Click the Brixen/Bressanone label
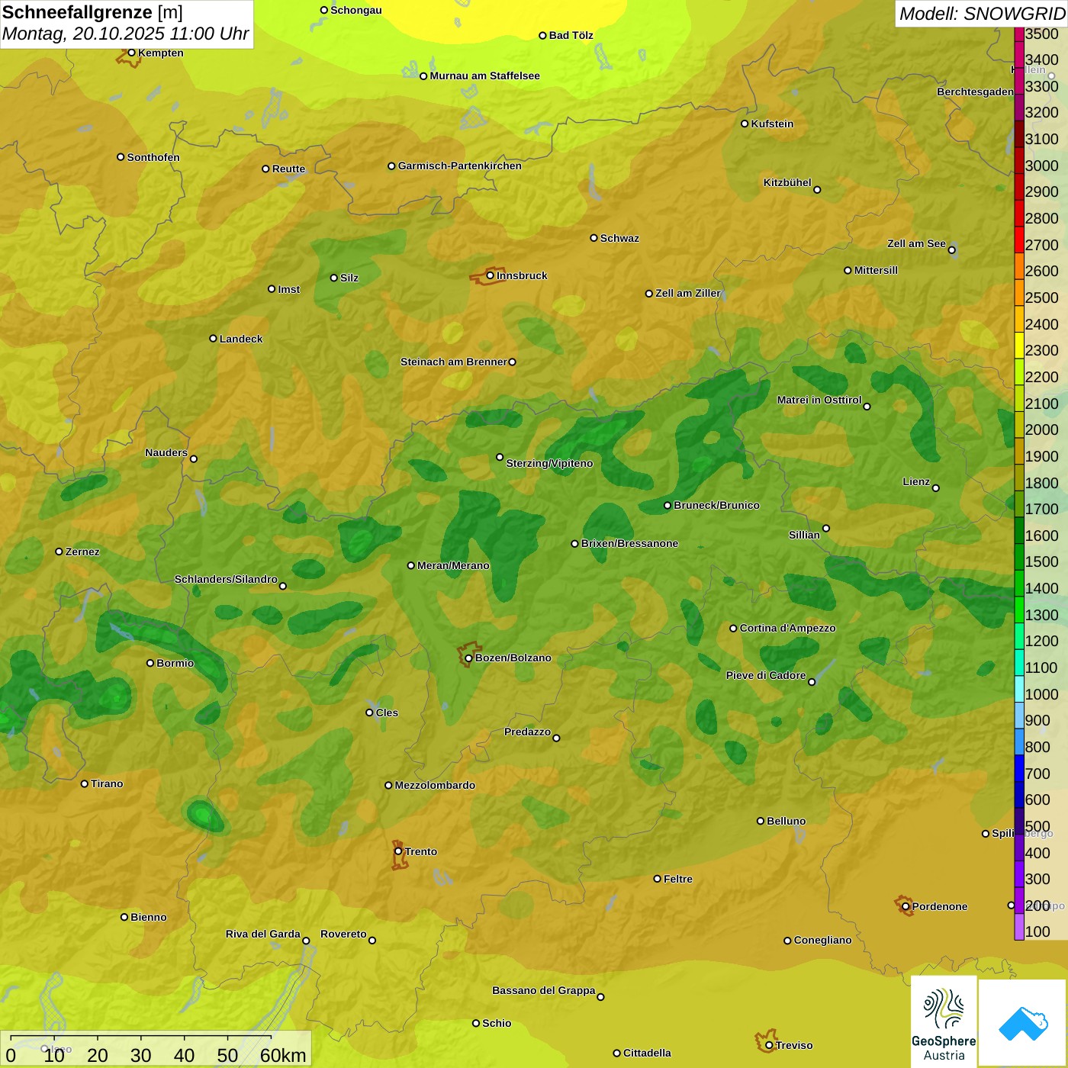Viewport: 1068px width, 1068px height. 629,543
